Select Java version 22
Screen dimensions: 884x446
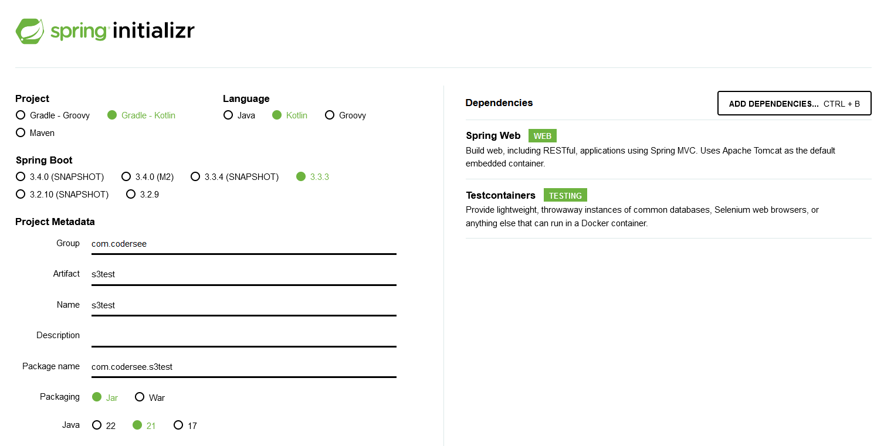pyautogui.click(x=96, y=425)
